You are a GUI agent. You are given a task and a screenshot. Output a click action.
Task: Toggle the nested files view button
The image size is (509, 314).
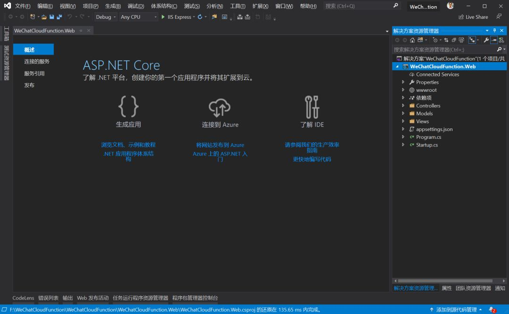472,40
